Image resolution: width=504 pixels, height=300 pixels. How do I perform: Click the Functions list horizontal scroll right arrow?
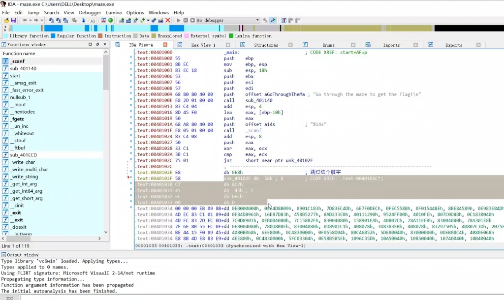click(99, 239)
